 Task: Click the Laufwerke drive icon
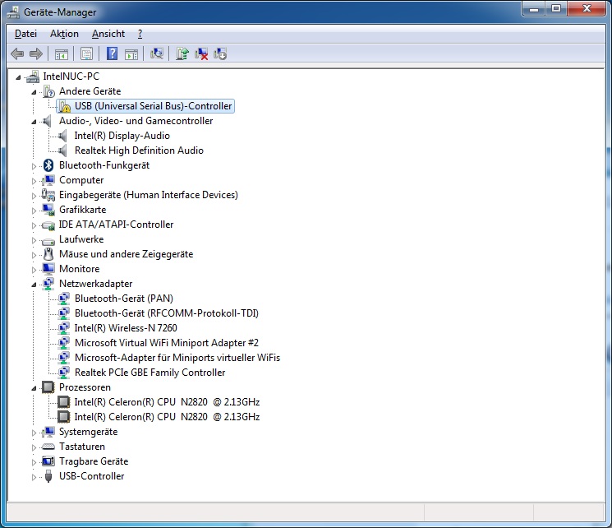(x=48, y=241)
